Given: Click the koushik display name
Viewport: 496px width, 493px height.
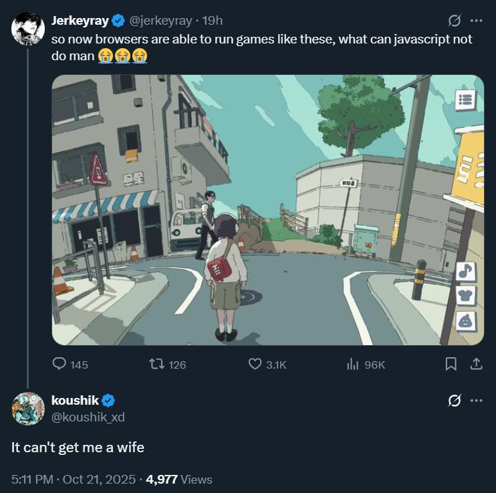Looking at the screenshot, I should pyautogui.click(x=75, y=400).
